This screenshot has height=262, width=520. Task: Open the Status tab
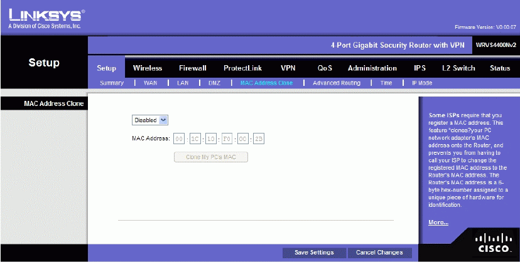tap(500, 68)
